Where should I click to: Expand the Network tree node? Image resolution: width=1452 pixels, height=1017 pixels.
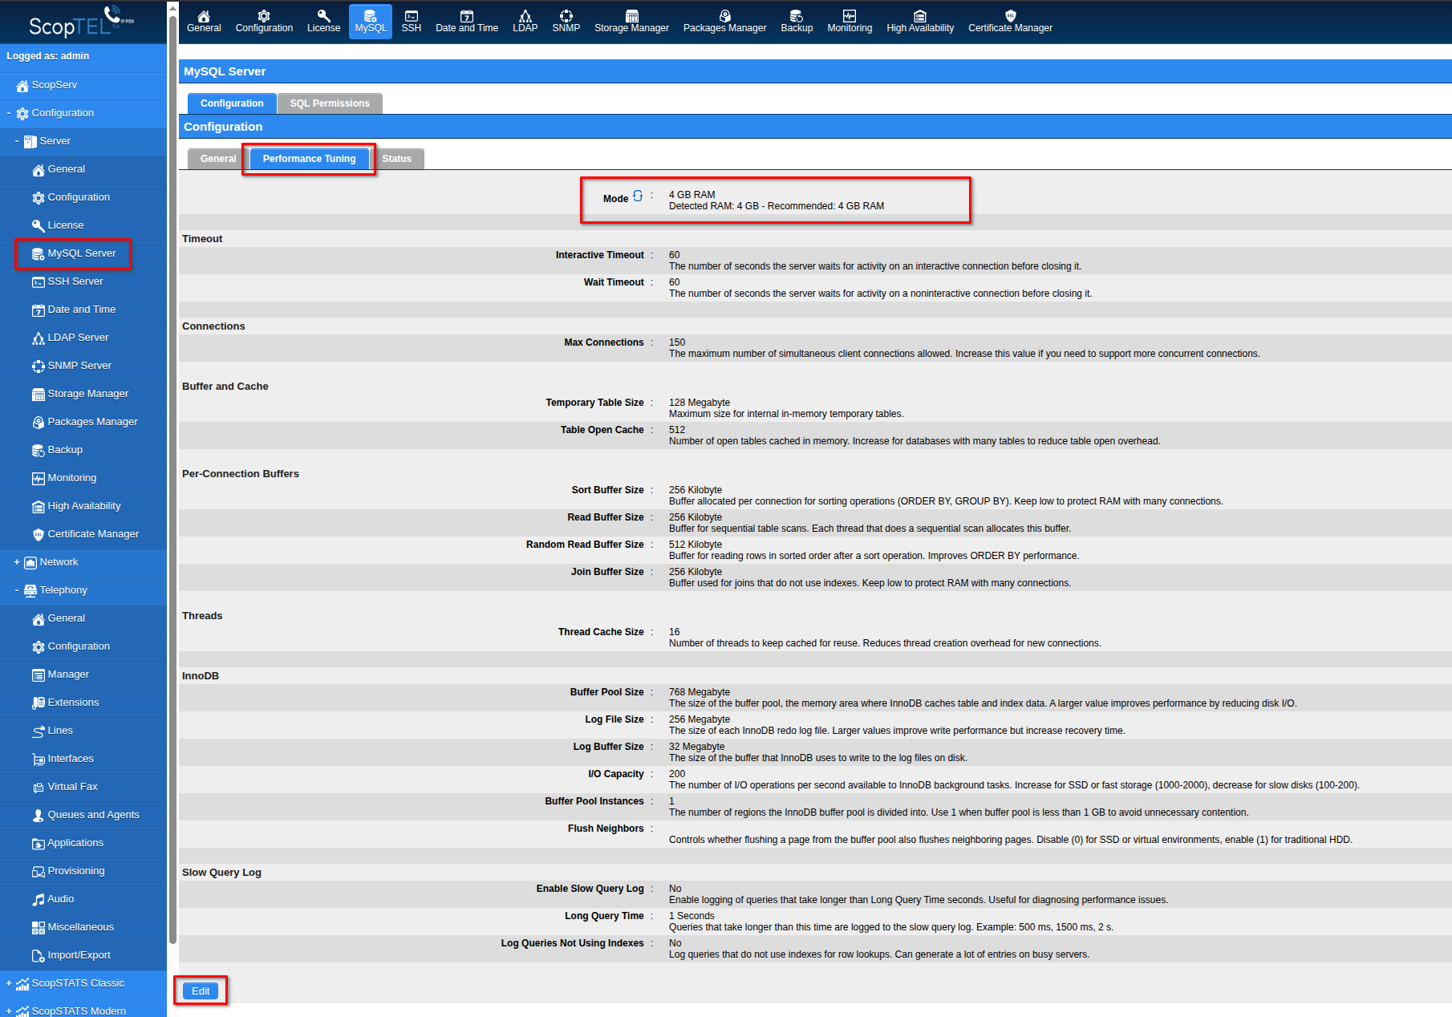17,562
